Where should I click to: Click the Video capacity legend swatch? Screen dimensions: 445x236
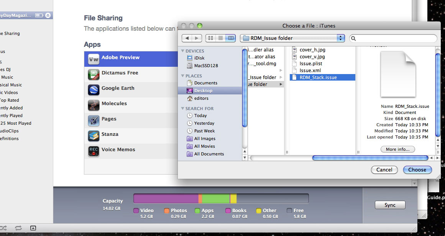click(136, 211)
